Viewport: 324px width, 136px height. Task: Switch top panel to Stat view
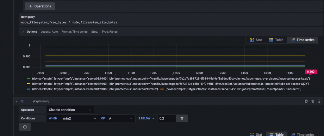coord(256,40)
